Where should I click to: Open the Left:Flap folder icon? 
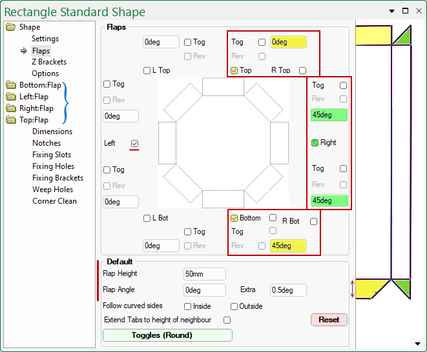point(11,97)
